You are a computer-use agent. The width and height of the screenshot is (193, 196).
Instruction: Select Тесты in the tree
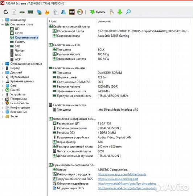coord(14,116)
